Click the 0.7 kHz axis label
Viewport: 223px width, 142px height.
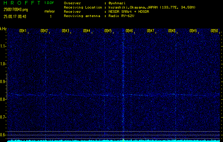3,117
